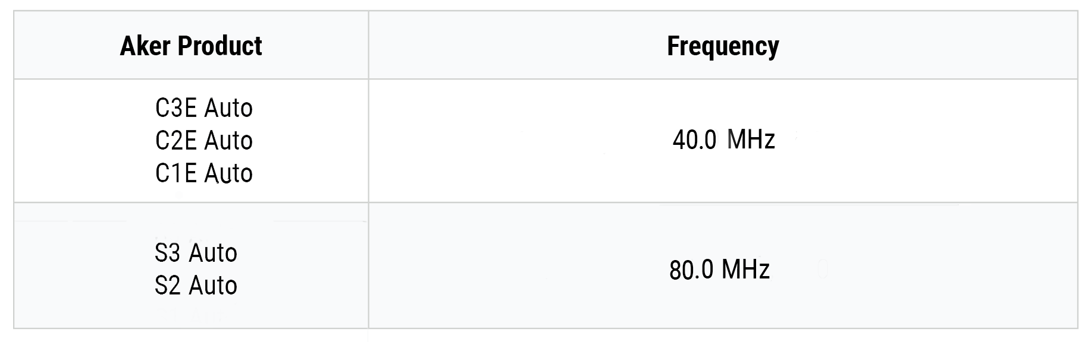1091x342 pixels.
Task: Click the column divider beside 40.0 MHz row
Action: click(368, 141)
